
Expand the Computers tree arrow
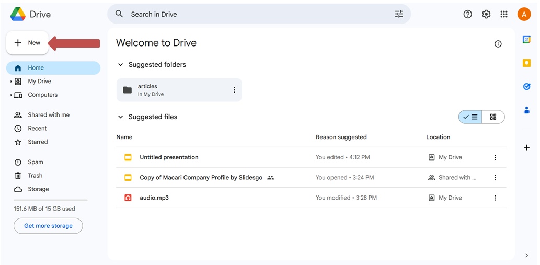coord(11,95)
